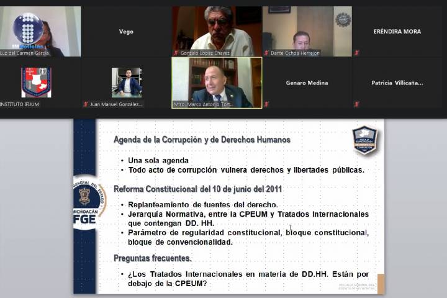The image size is (447, 298).
Task: Click the muted mic icon on Genaro Medina's tile
Action: 266,104
